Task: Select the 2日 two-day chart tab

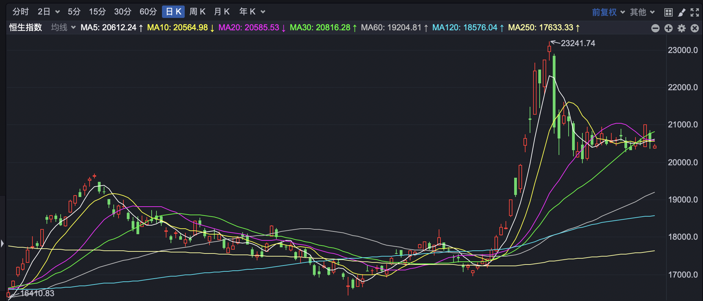Action: 44,12
